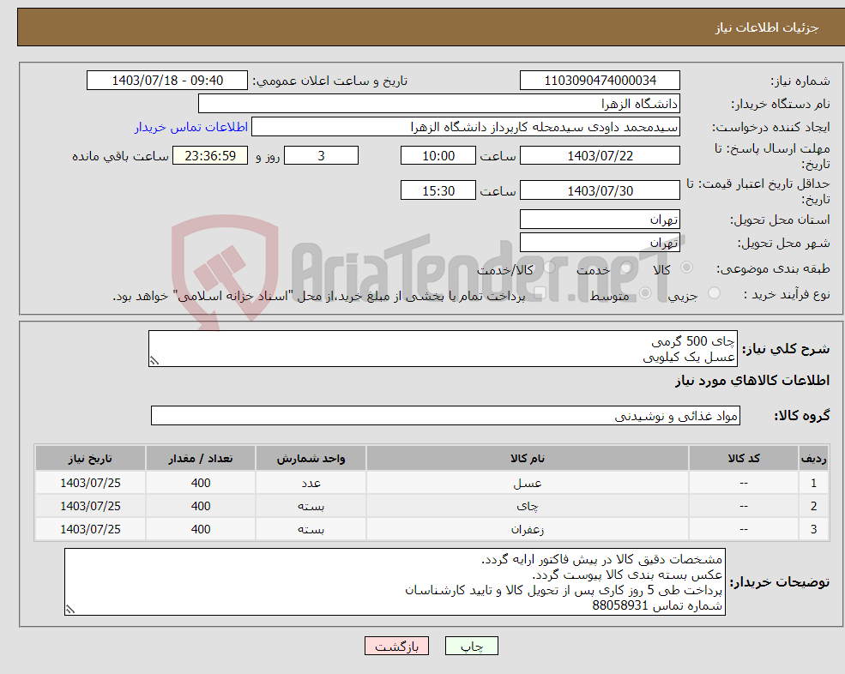Click the validity hour field 15:30

click(x=438, y=190)
